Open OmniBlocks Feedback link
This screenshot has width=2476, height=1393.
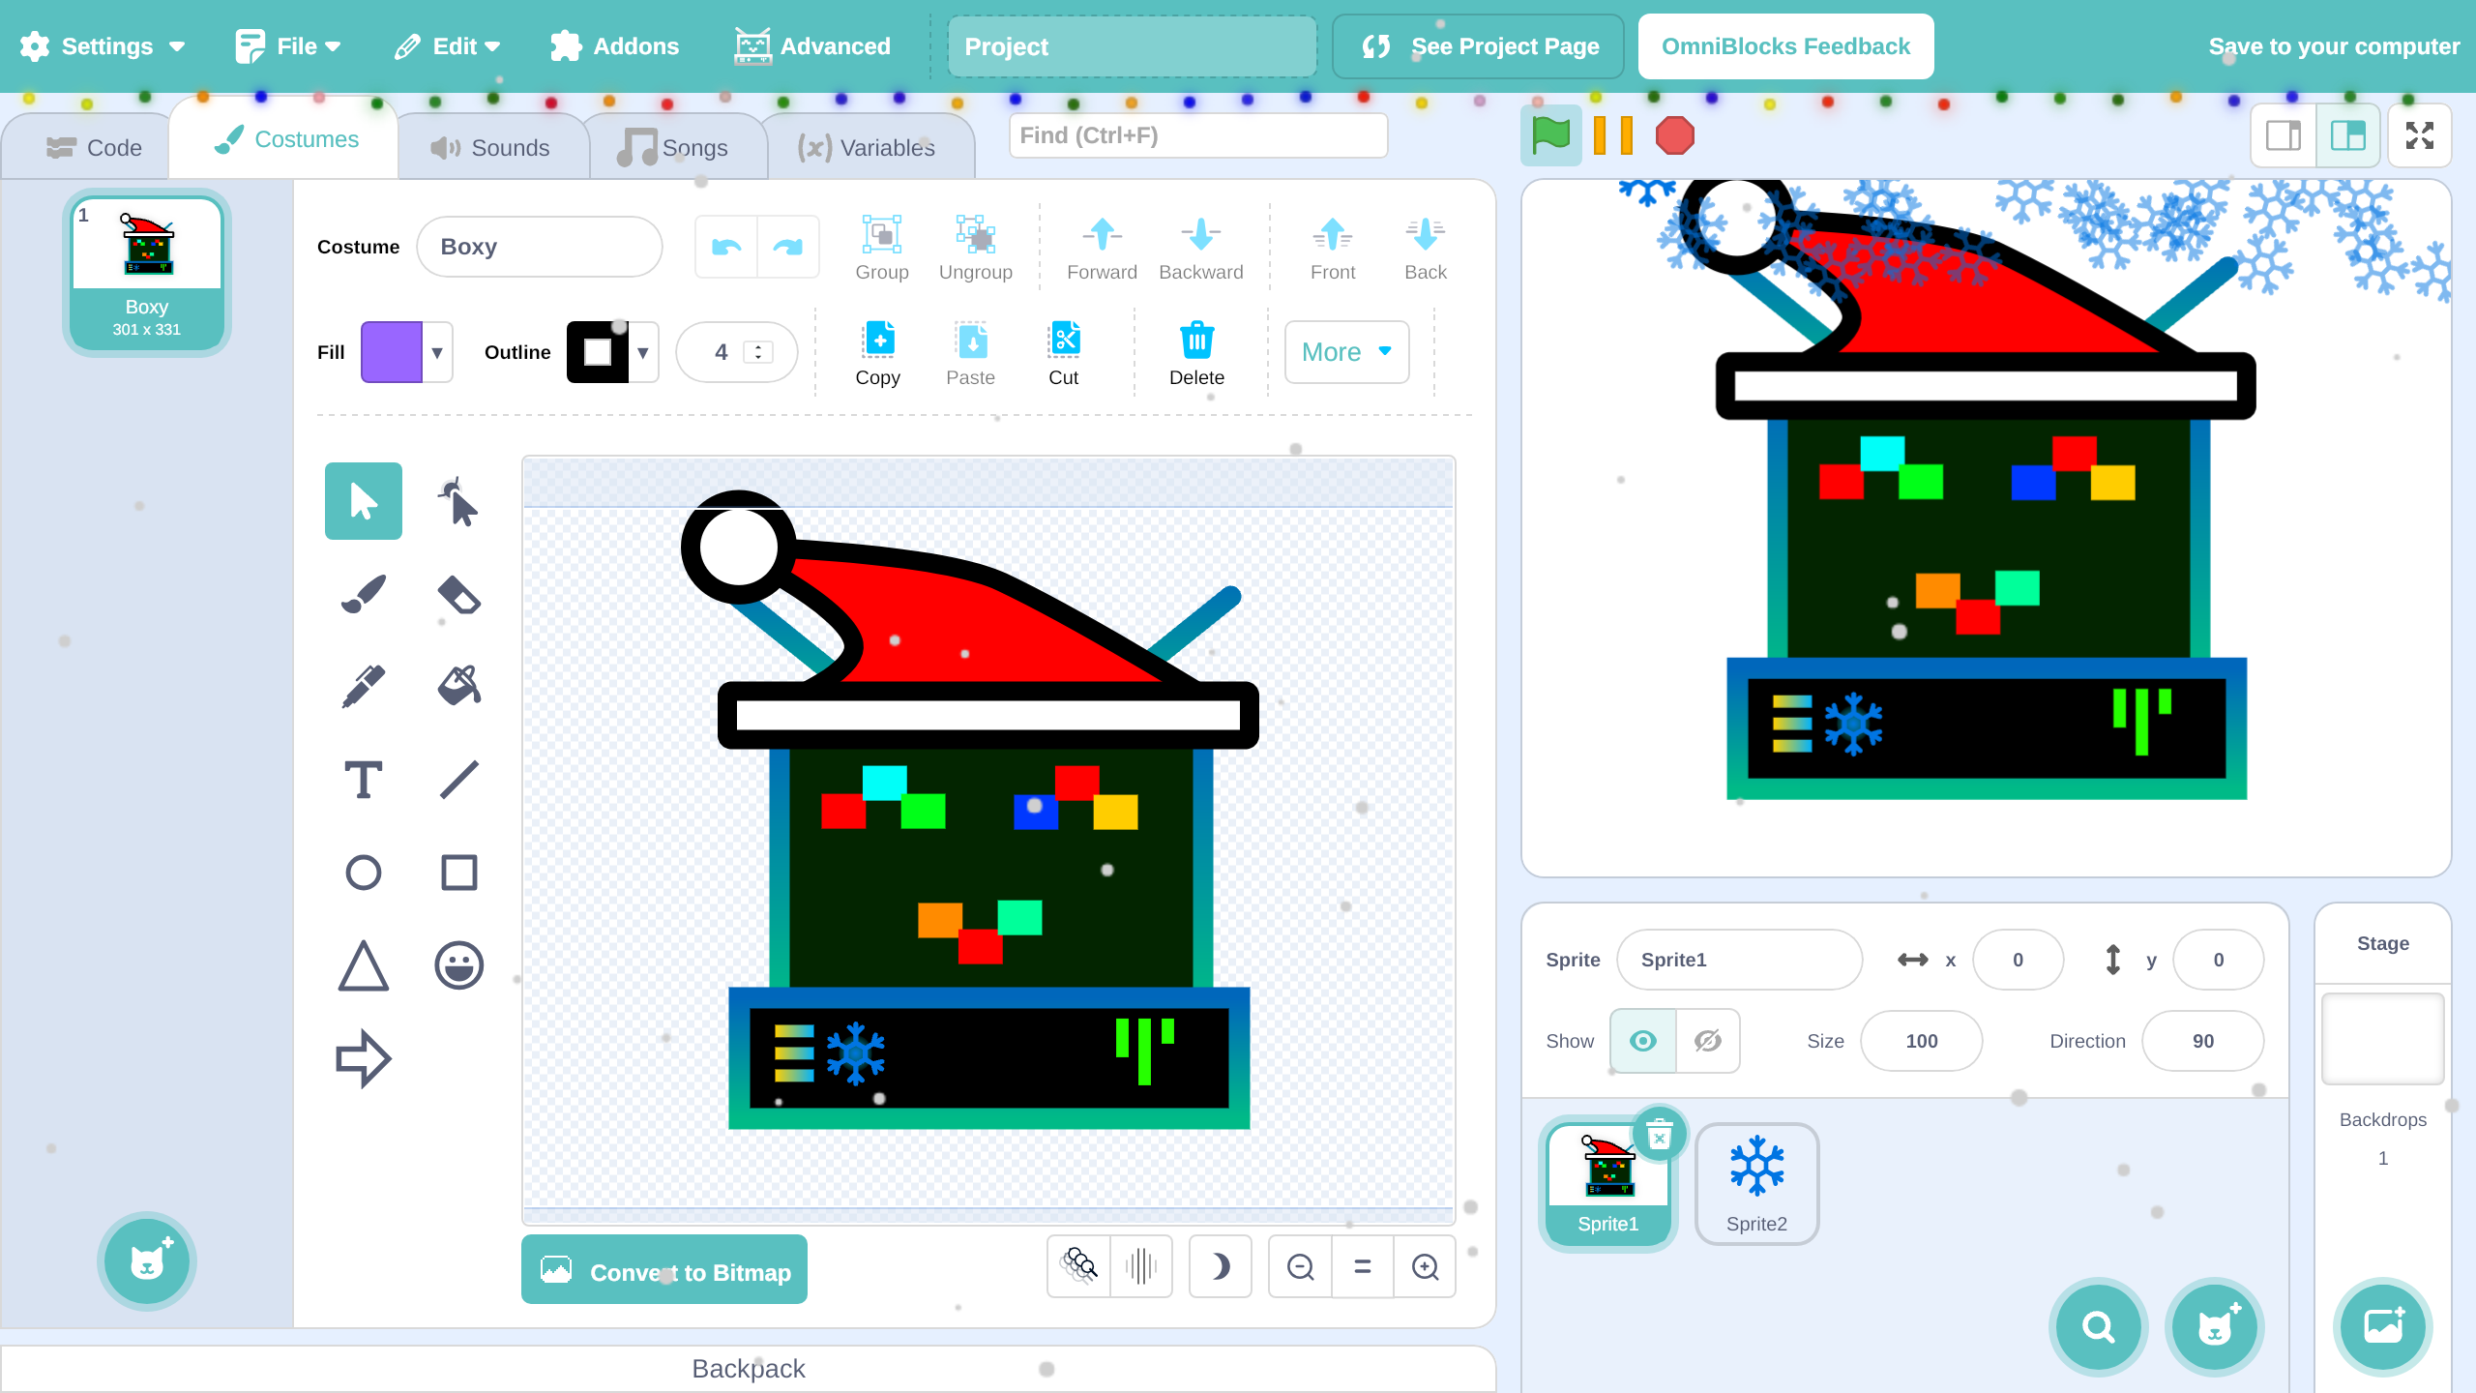(1785, 46)
